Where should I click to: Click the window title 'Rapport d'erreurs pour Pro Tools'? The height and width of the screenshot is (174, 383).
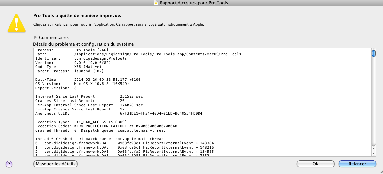(x=194, y=3)
